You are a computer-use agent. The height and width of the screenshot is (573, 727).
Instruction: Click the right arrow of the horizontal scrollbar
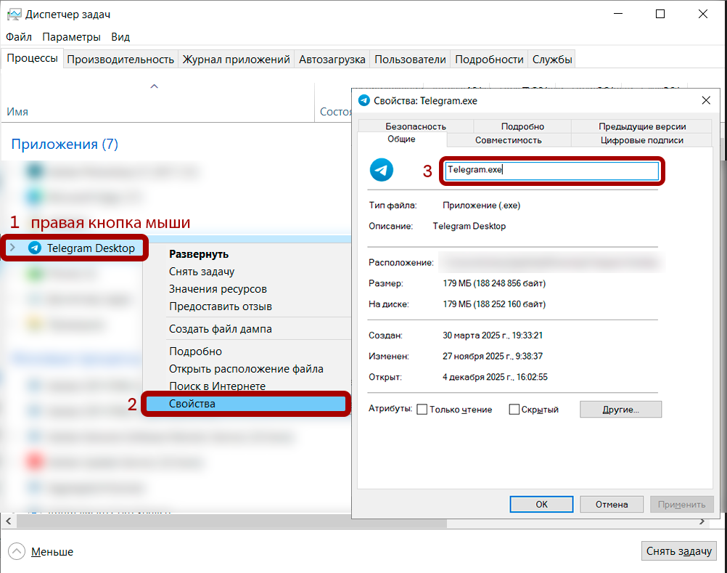click(x=702, y=521)
